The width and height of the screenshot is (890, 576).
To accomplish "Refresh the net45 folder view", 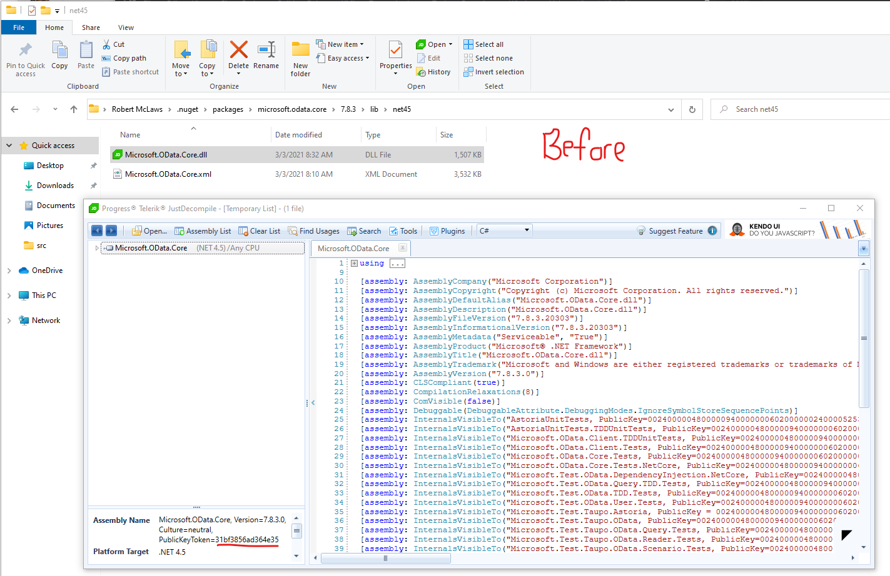I will pos(692,109).
